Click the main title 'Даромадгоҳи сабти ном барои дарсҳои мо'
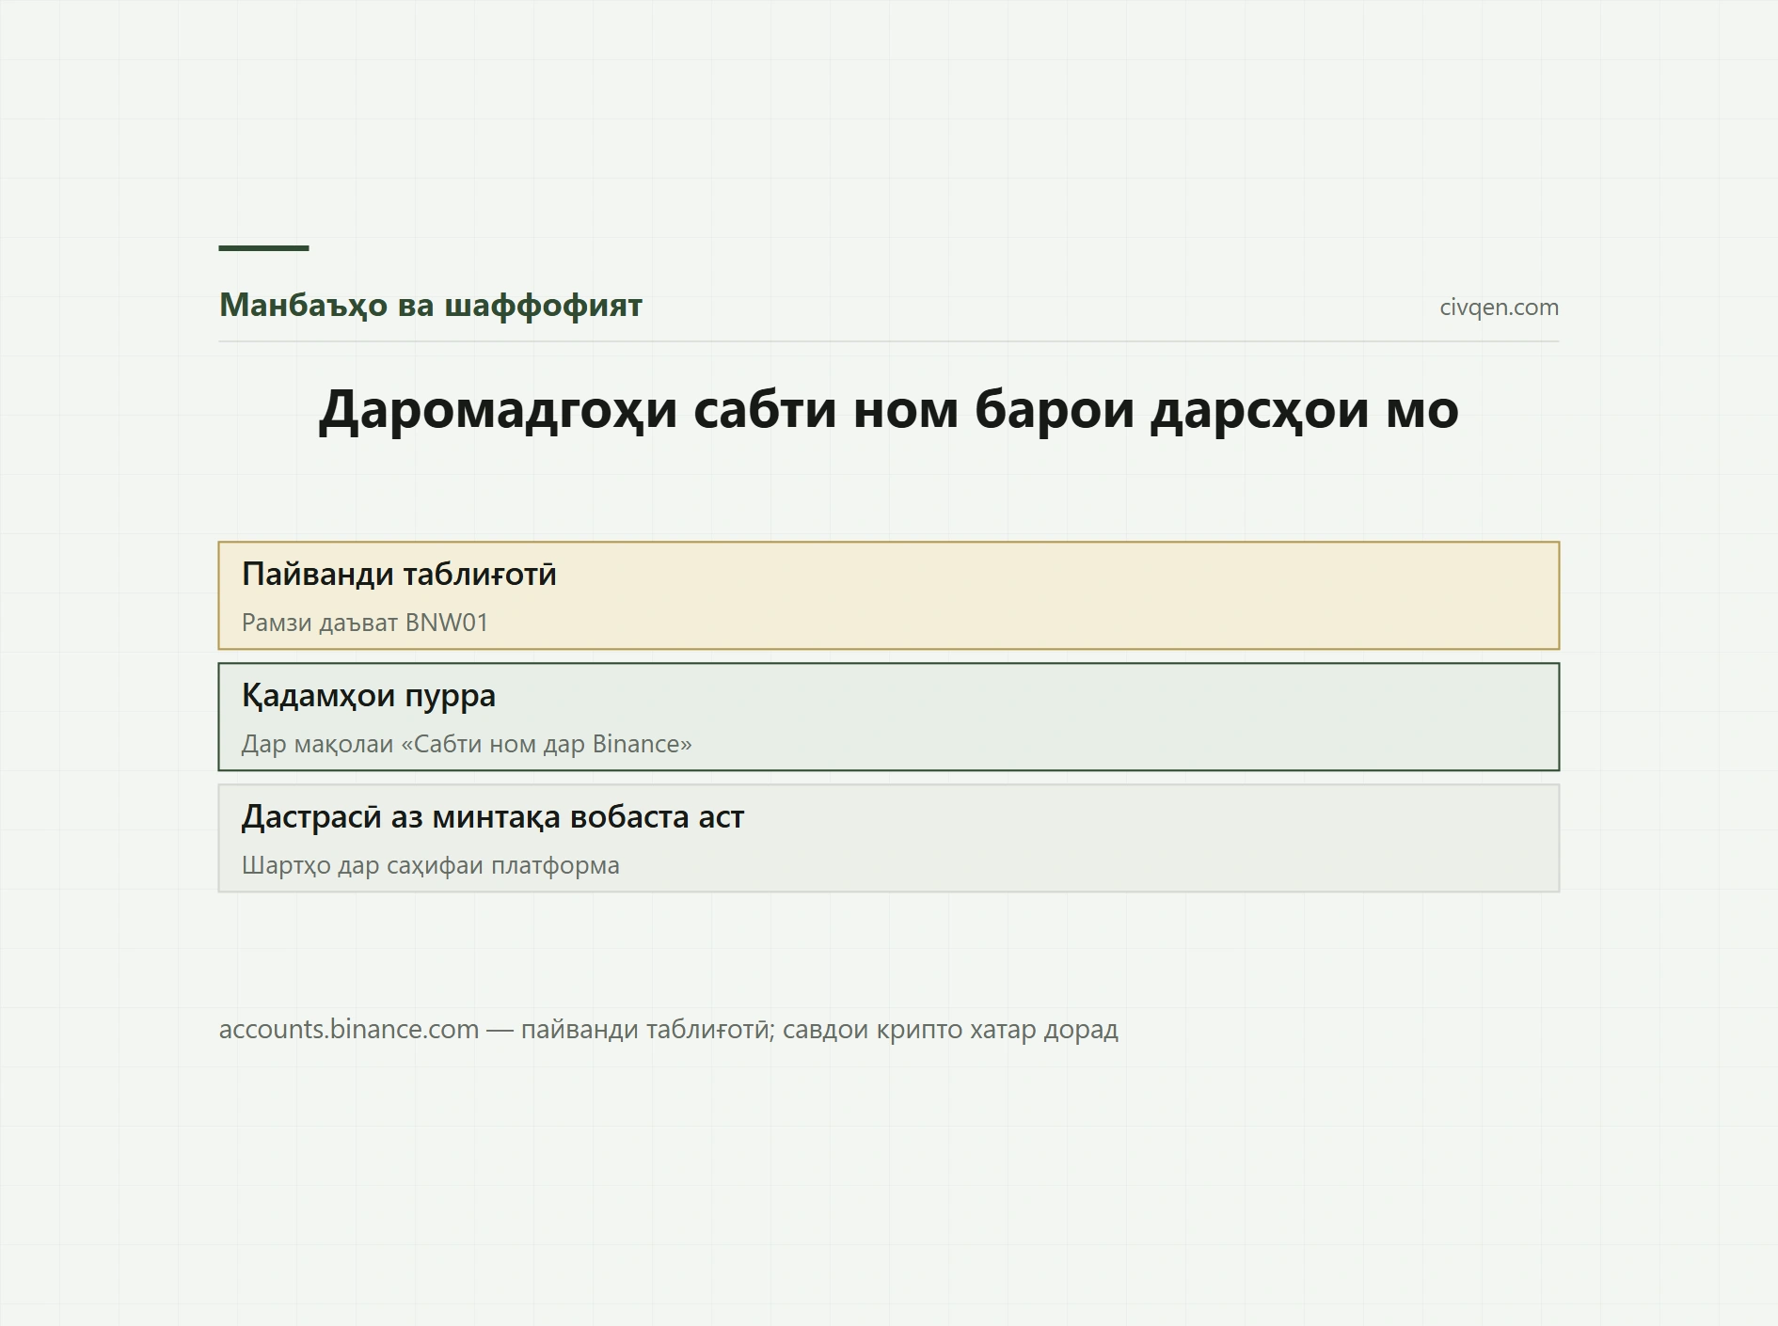Viewport: 1778px width, 1326px height. 888,409
